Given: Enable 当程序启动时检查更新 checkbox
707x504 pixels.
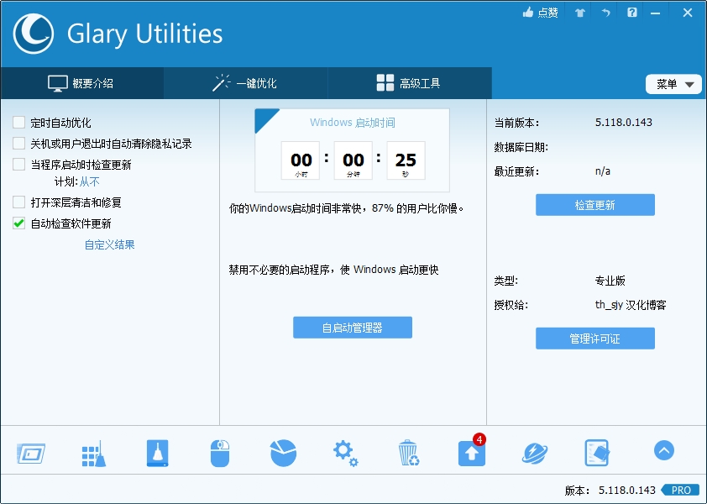Looking at the screenshot, I should pyautogui.click(x=19, y=165).
